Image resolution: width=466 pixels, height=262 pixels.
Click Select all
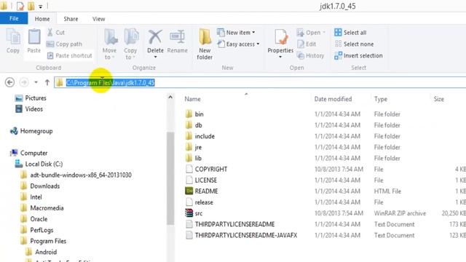tap(350, 32)
